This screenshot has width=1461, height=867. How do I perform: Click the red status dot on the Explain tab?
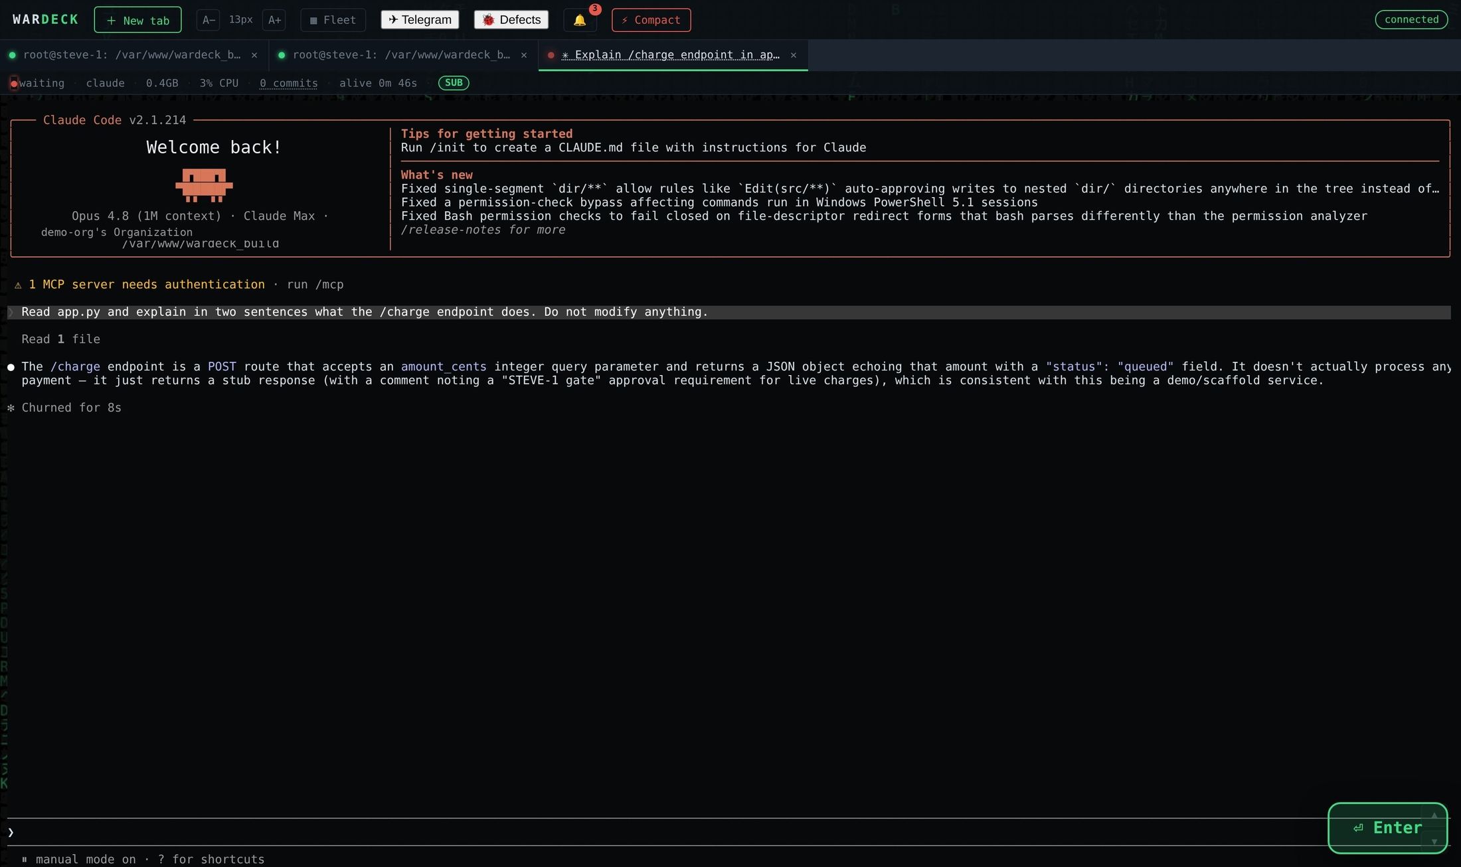(x=551, y=55)
